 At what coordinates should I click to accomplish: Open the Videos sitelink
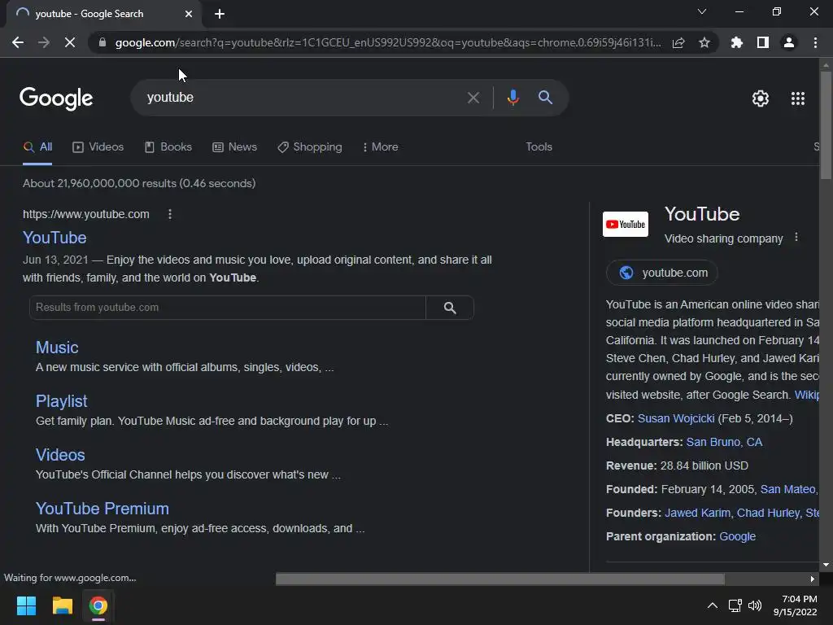(60, 455)
